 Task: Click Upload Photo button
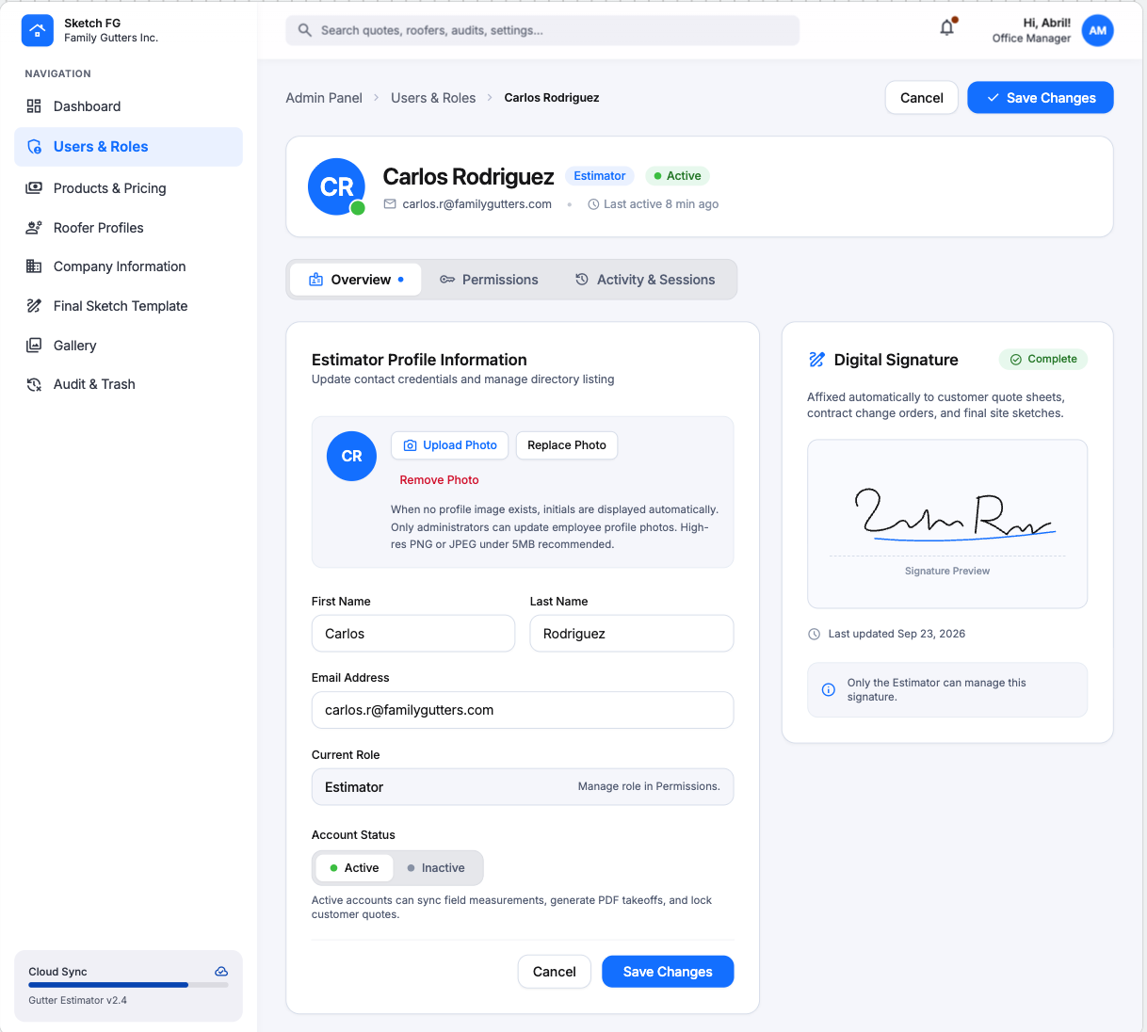(450, 445)
